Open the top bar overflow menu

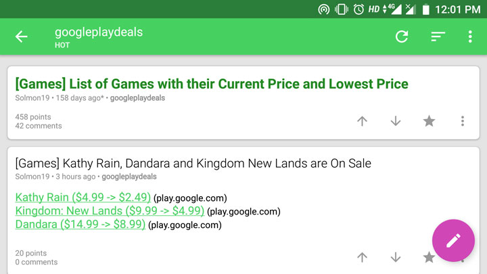470,37
